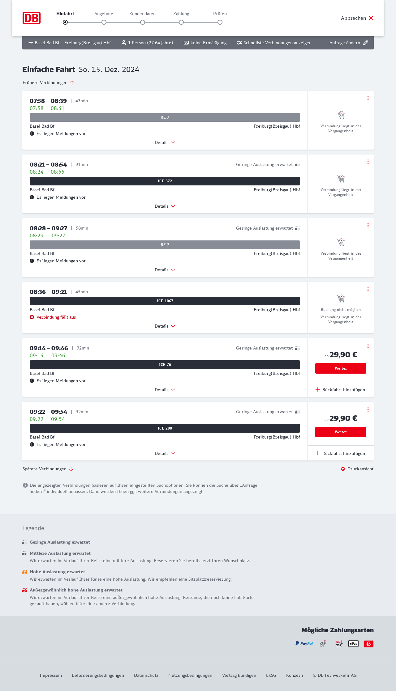Expand Details for the ICE 372 connection
This screenshot has width=396, height=691.
click(165, 206)
